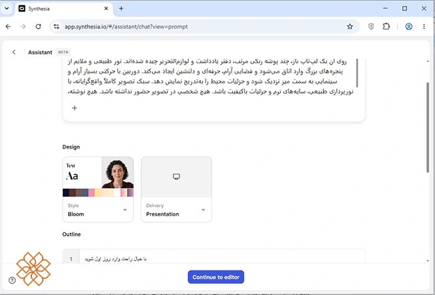The image size is (435, 295).
Task: Click the BETA badge next to Assistant
Action: click(x=63, y=52)
